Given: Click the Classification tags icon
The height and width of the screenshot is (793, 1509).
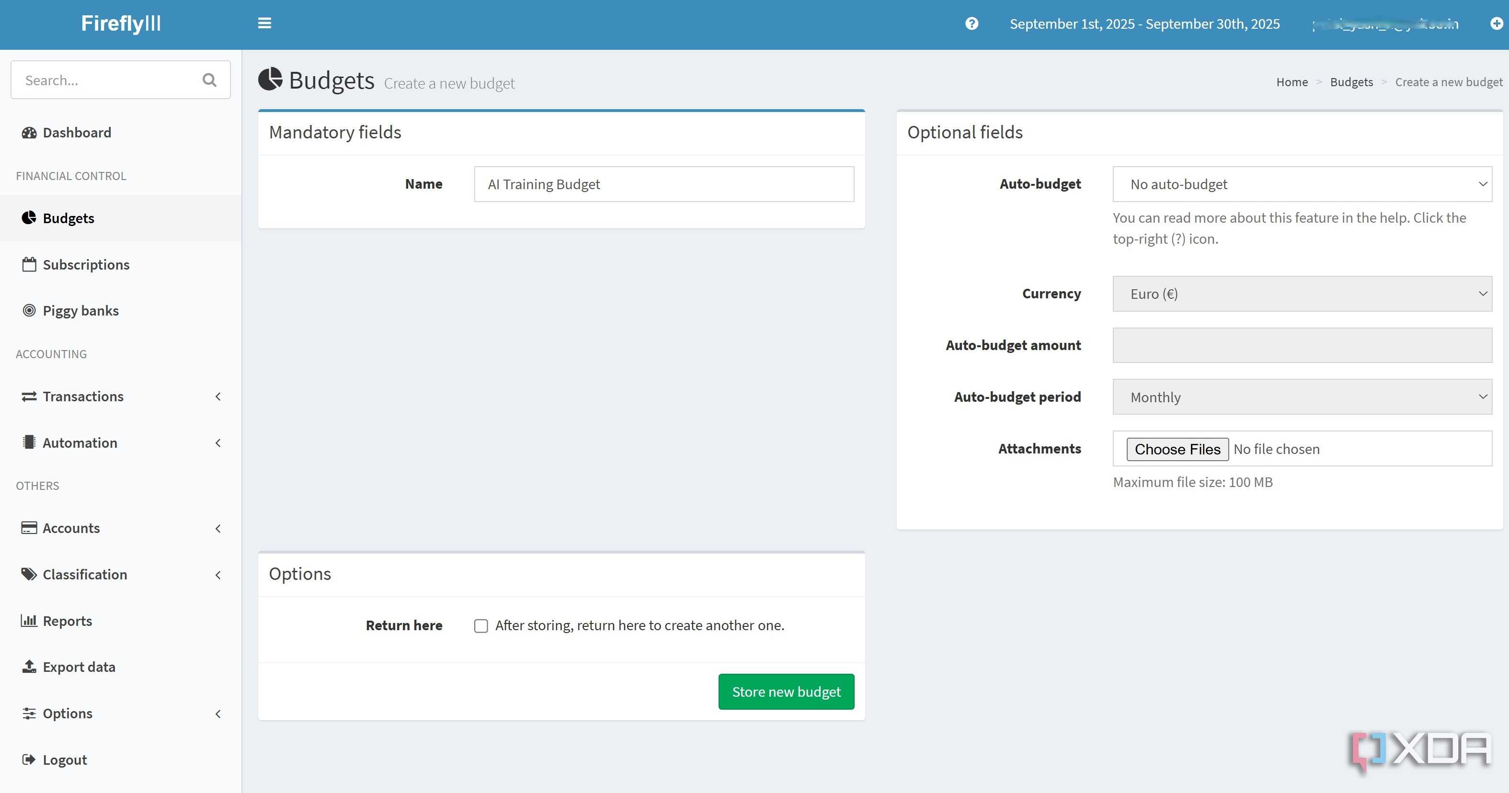Looking at the screenshot, I should click(x=29, y=574).
